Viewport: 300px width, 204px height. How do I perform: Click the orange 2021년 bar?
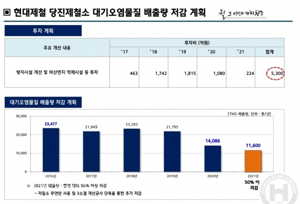pos(253,160)
